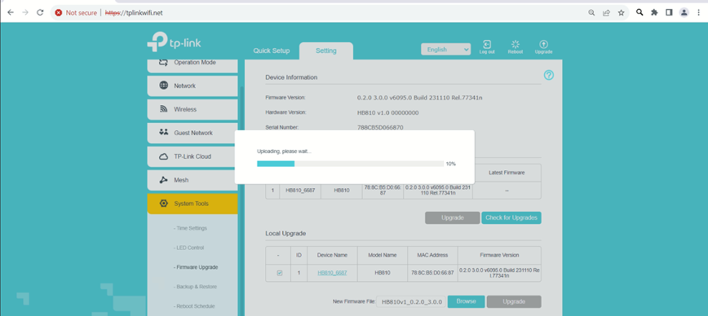The width and height of the screenshot is (708, 316).
Task: Open the HB810_6687 device link
Action: [x=332, y=273]
